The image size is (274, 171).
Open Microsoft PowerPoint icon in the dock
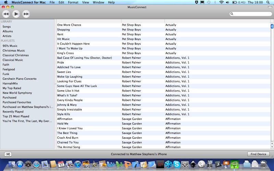click(127, 164)
